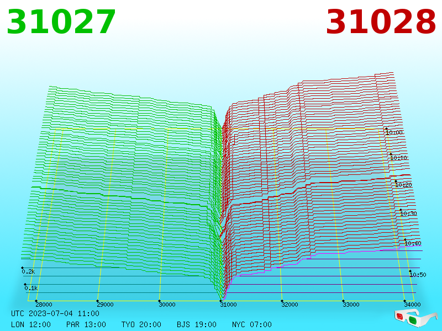Click the 10:20 time axis marker

coord(404,185)
